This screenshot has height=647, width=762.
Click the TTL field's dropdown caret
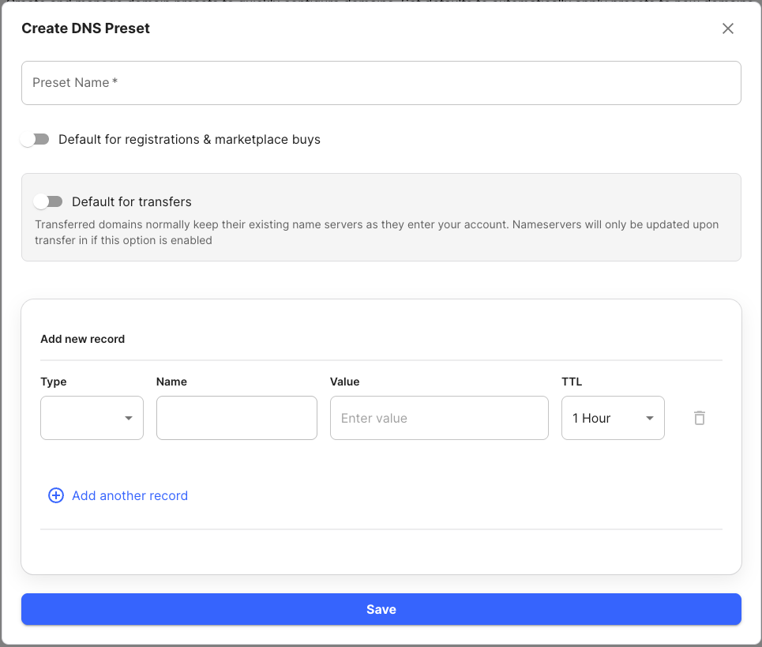[x=650, y=418]
